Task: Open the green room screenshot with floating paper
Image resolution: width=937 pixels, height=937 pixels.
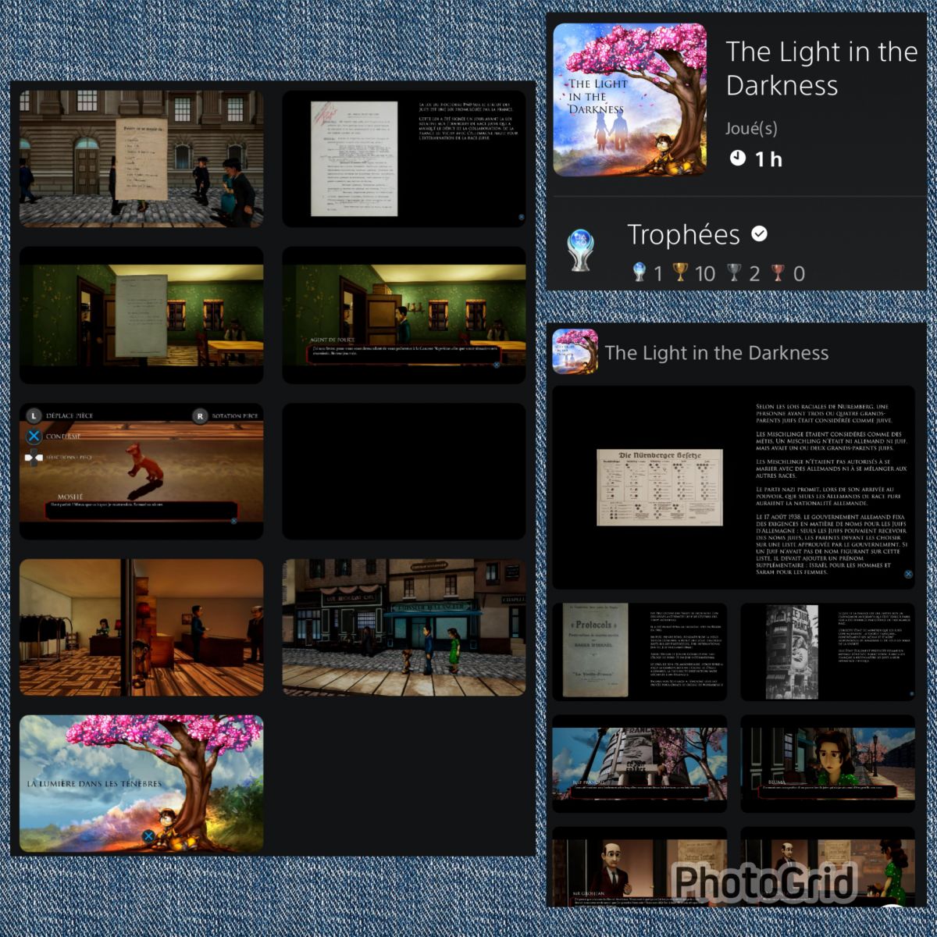Action: pyautogui.click(x=141, y=315)
